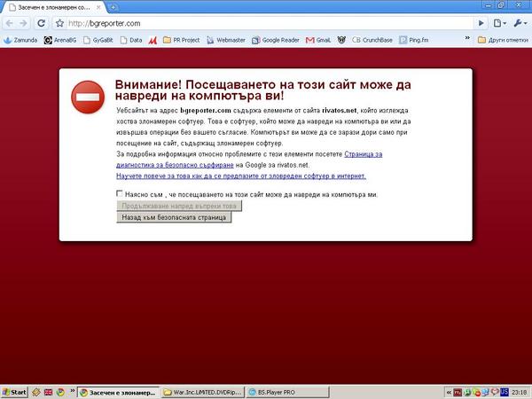Check the 'Наясно съм' acknowledgement checkbox
The height and width of the screenshot is (399, 532).
click(119, 193)
